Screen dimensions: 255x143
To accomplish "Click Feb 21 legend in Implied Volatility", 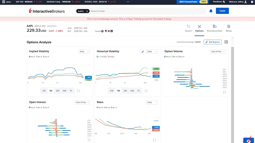I will [x=32, y=57].
